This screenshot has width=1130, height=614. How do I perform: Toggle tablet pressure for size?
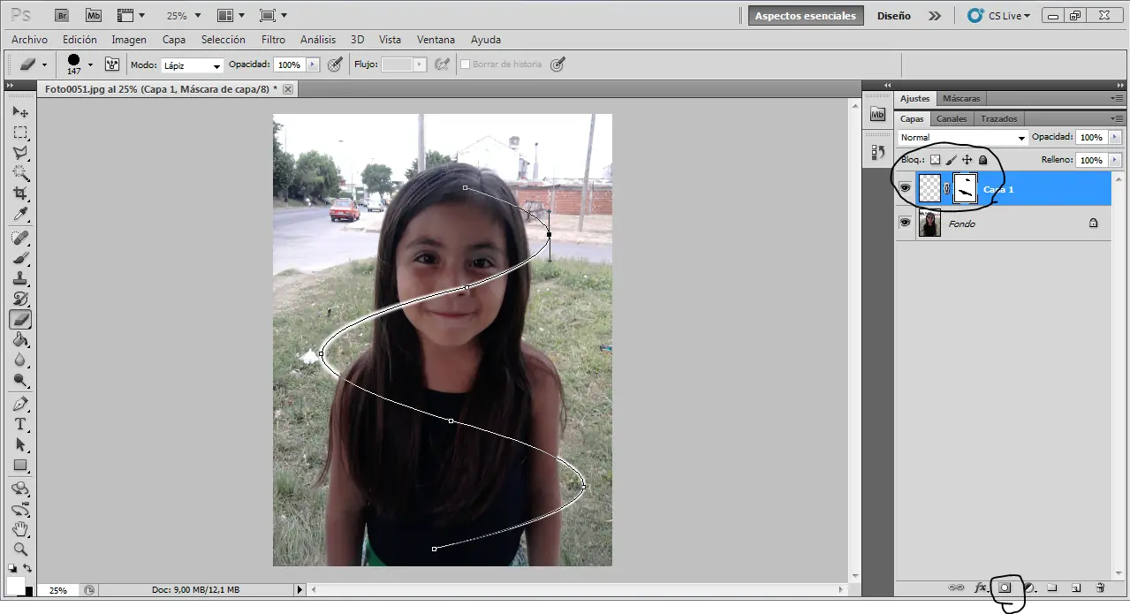[557, 64]
